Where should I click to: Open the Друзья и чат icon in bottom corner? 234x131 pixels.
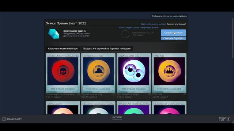229,119
